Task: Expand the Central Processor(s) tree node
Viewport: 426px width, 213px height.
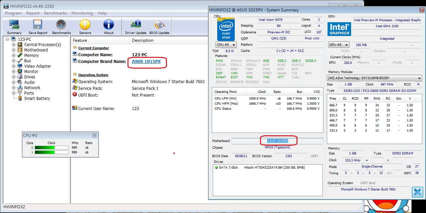Action: point(14,44)
